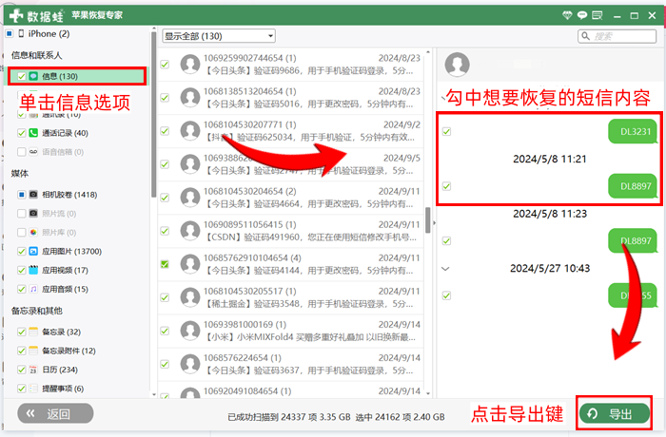Select the 信息 (130) category
The width and height of the screenshot is (666, 437).
coord(77,76)
